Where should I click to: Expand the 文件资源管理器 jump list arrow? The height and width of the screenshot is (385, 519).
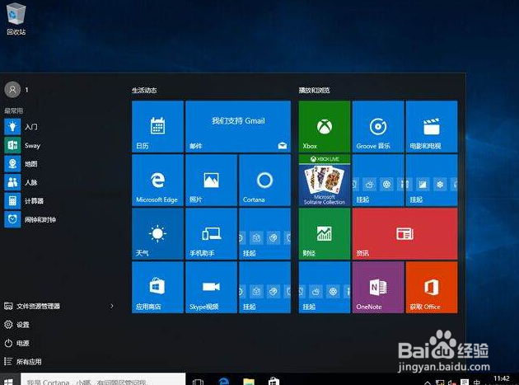click(x=112, y=306)
